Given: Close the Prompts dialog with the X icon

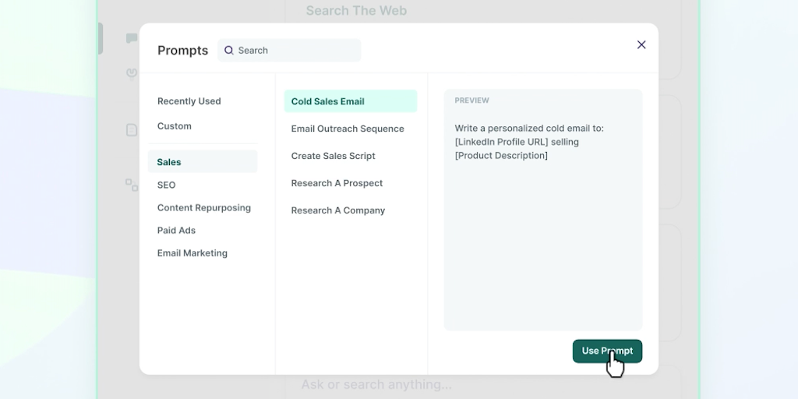Looking at the screenshot, I should point(641,45).
